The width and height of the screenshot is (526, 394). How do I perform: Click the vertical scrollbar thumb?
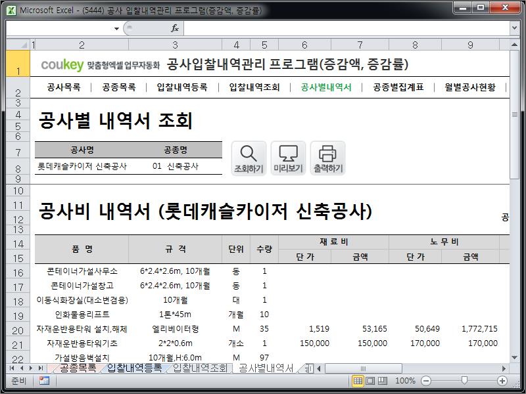pyautogui.click(x=514, y=114)
